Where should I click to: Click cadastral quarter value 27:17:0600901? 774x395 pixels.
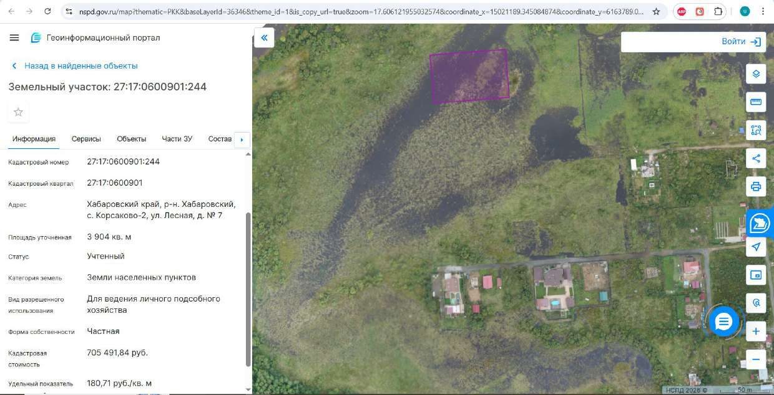(115, 183)
